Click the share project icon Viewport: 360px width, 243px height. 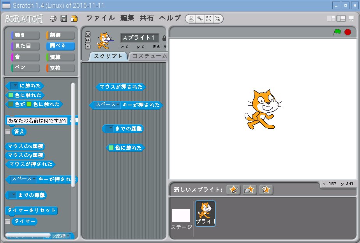click(74, 19)
